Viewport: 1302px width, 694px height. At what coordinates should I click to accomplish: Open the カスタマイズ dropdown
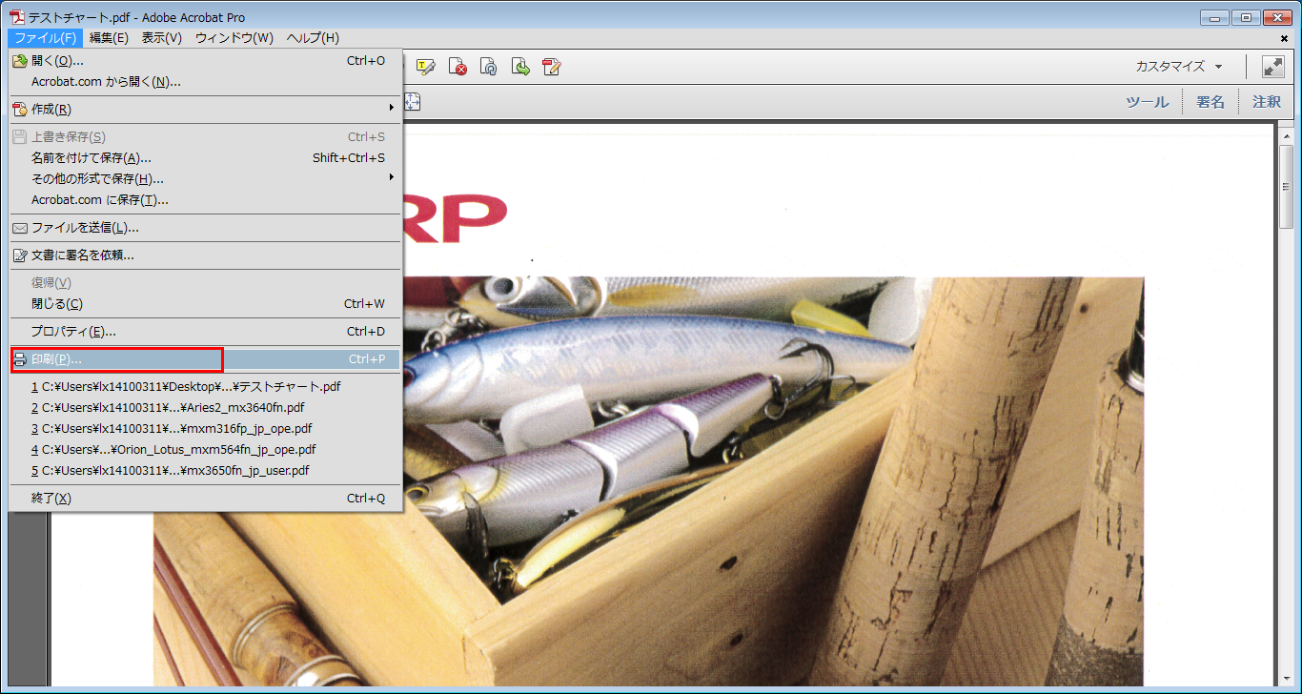1179,67
